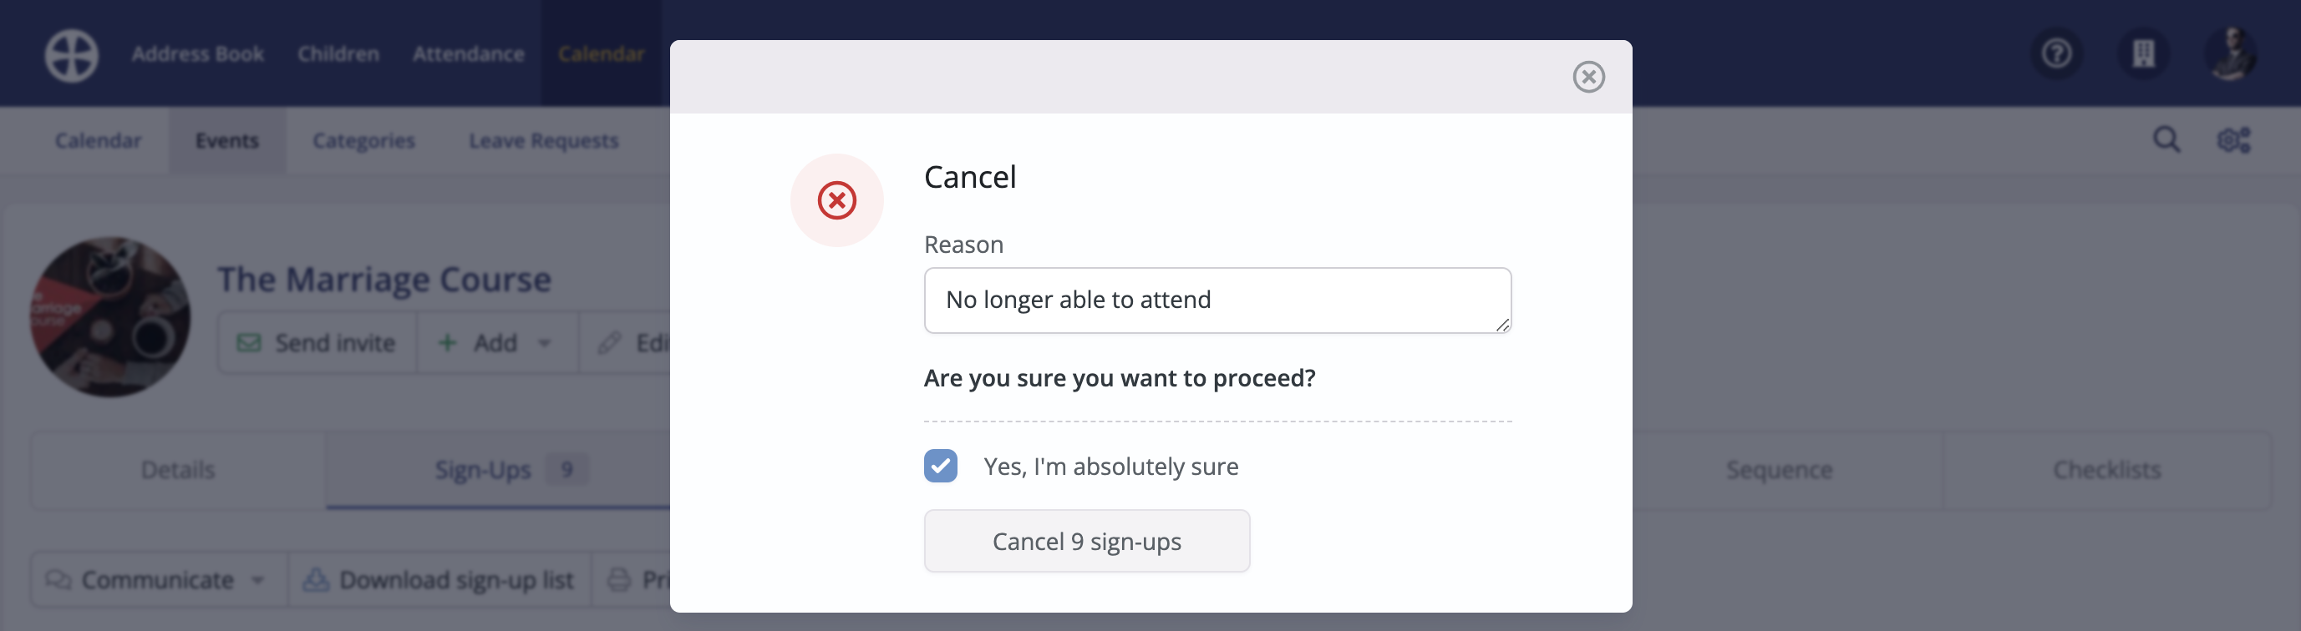The width and height of the screenshot is (2301, 631).
Task: Click the ChurchSuite logo icon
Action: (72, 54)
